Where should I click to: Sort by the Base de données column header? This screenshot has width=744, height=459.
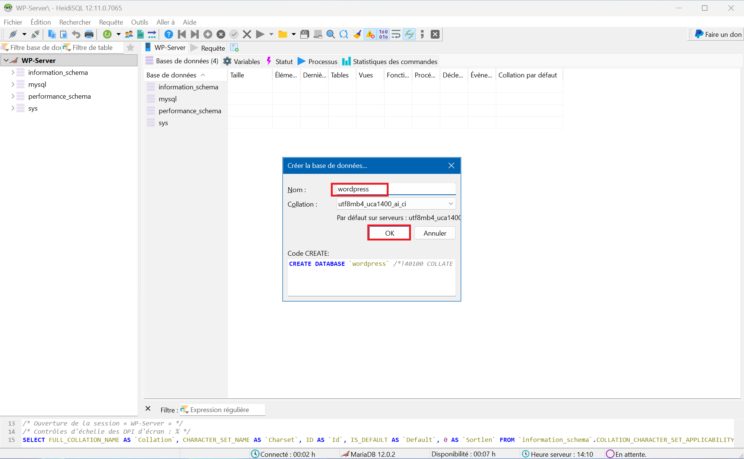(x=171, y=75)
